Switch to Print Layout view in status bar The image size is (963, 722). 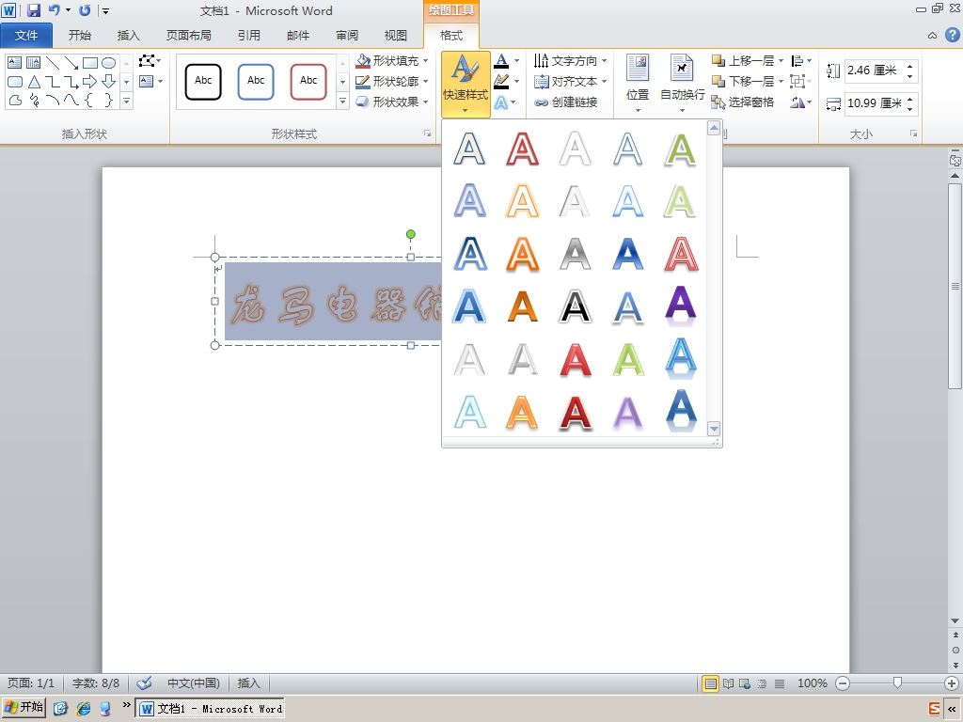[711, 683]
